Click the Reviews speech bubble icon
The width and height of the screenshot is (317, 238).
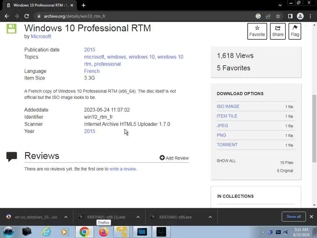11,156
